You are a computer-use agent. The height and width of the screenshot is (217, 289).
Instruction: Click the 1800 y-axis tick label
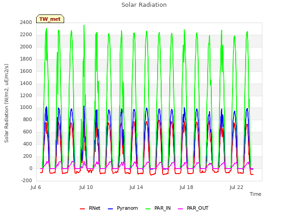[26, 59]
